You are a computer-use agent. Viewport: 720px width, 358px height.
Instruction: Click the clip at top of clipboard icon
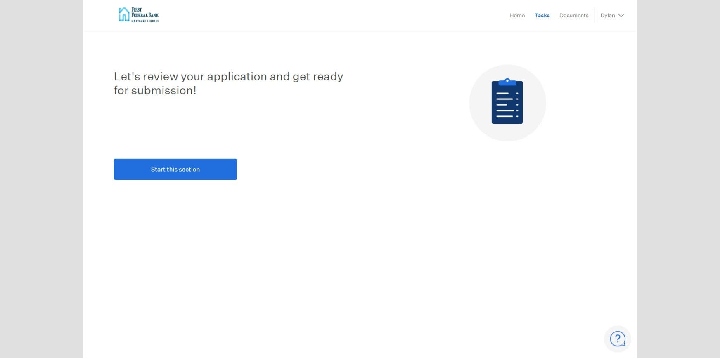point(507,82)
